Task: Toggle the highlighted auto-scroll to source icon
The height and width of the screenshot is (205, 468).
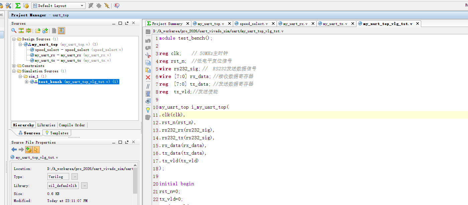Action: (x=61, y=31)
